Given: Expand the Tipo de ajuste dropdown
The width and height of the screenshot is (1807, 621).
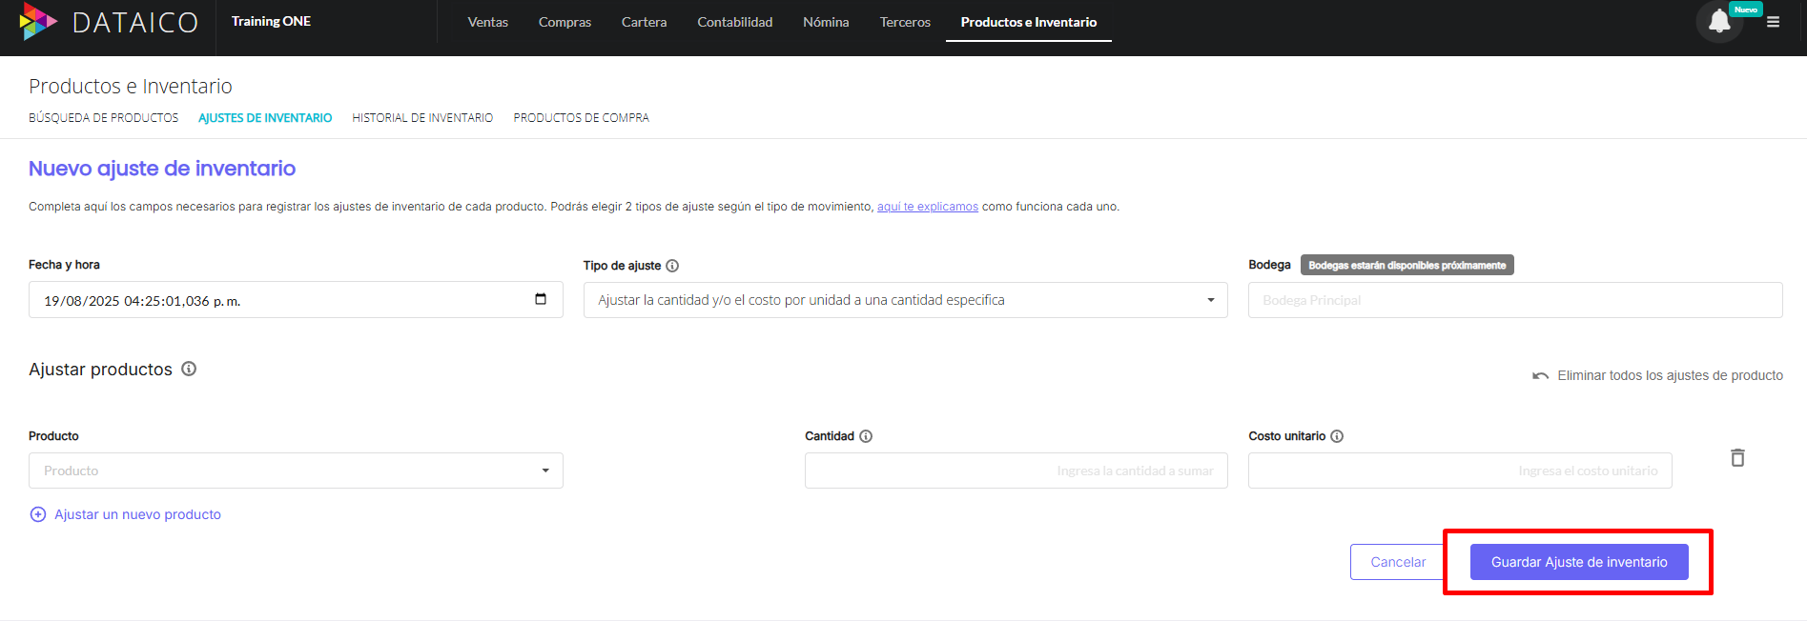Looking at the screenshot, I should pos(1210,300).
